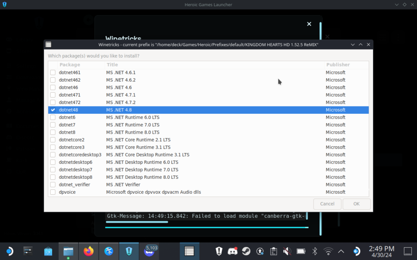The width and height of the screenshot is (417, 260).
Task: Open Discord tray icon
Action: point(233,251)
